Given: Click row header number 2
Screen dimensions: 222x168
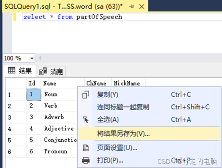Looking at the screenshot, I should [x=16, y=106].
